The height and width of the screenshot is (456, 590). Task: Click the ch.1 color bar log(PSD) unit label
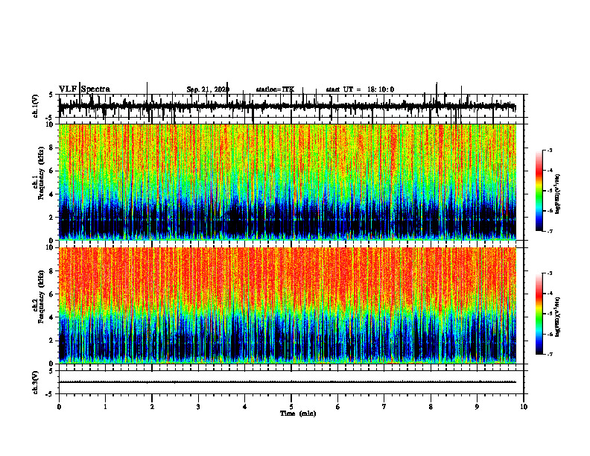558,194
